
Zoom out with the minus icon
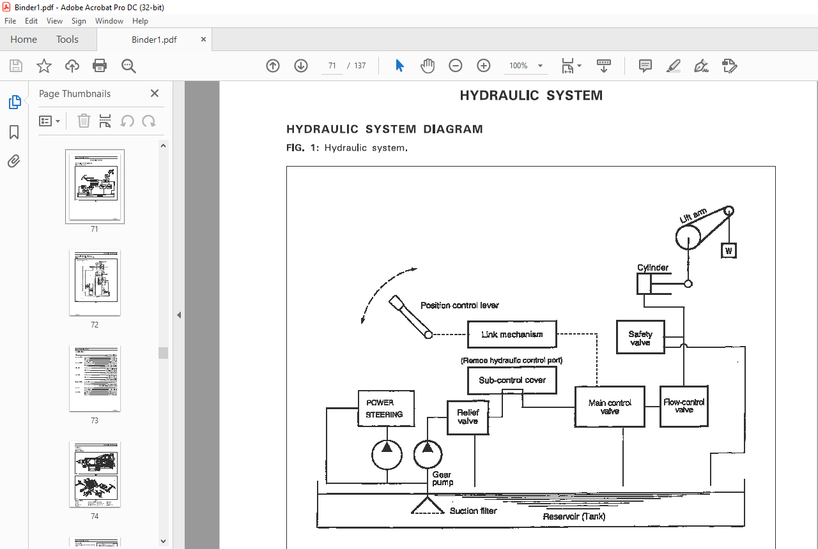pyautogui.click(x=456, y=66)
